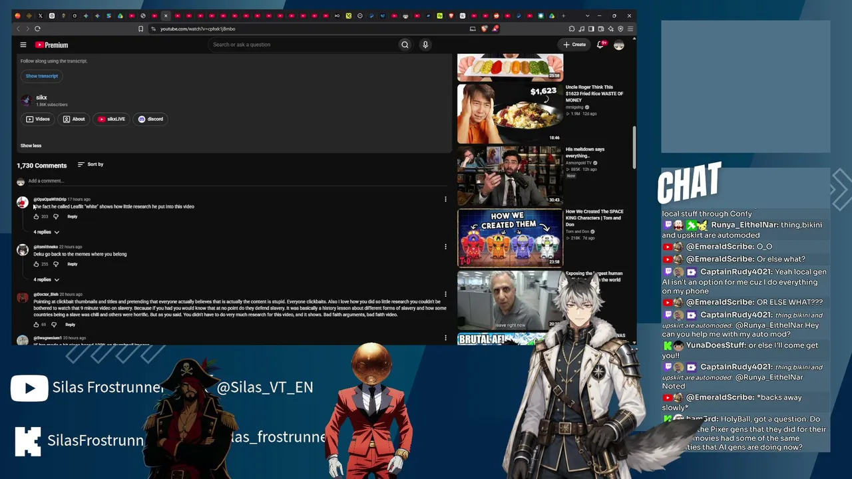This screenshot has height=479, width=852.
Task: Open options menu for @itsmithneko comment
Action: (445, 247)
